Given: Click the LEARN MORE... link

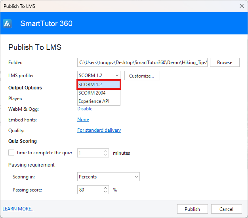Looking at the screenshot, I should click(x=18, y=209).
